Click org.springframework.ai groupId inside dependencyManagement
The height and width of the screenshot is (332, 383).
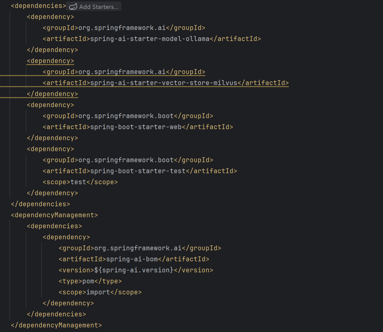tap(138, 248)
